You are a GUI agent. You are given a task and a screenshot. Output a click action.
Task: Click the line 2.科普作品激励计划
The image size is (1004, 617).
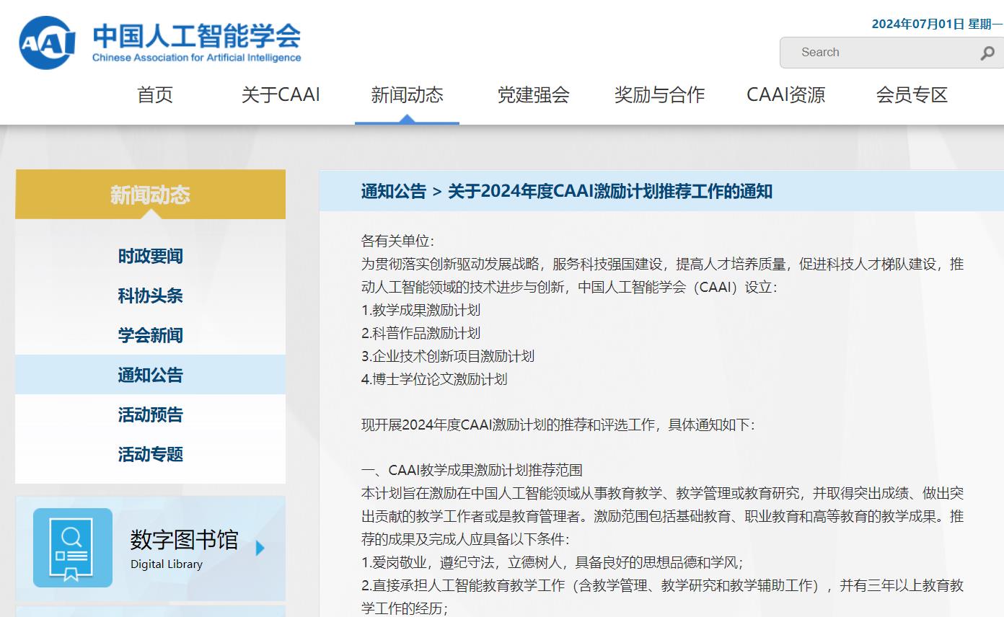pyautogui.click(x=420, y=333)
